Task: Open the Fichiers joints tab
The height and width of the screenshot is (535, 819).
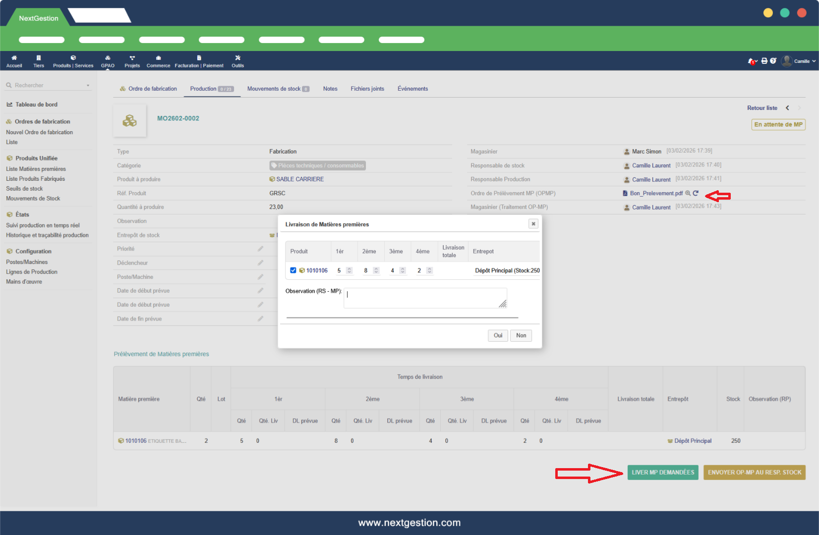Action: [367, 89]
